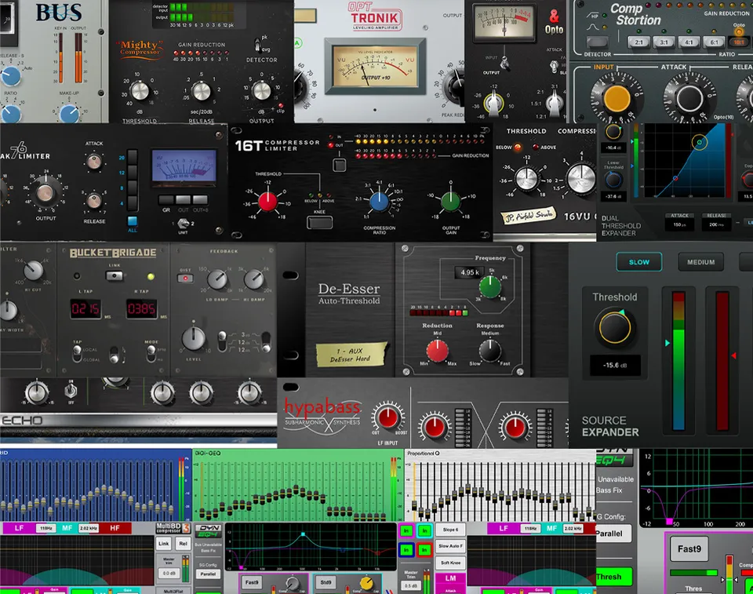The image size is (753, 594).
Task: Click the Link button on MultiBD compressor
Action: coord(164,544)
